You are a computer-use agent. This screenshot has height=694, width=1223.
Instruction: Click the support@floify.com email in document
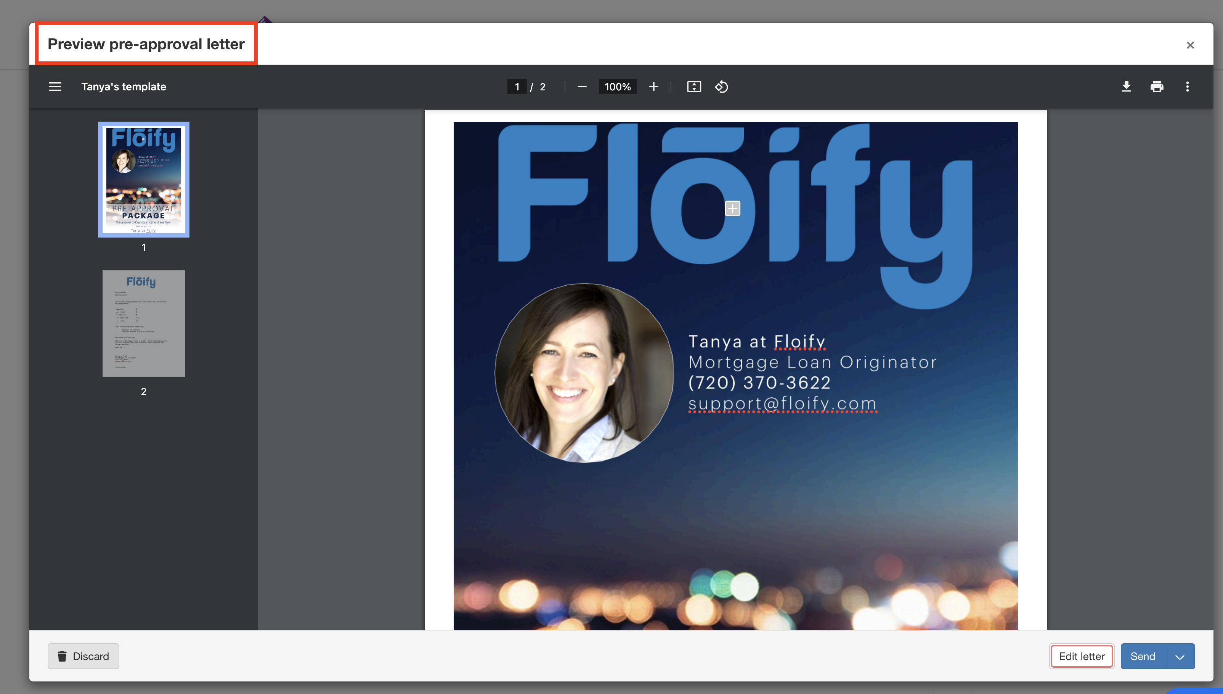click(x=782, y=404)
